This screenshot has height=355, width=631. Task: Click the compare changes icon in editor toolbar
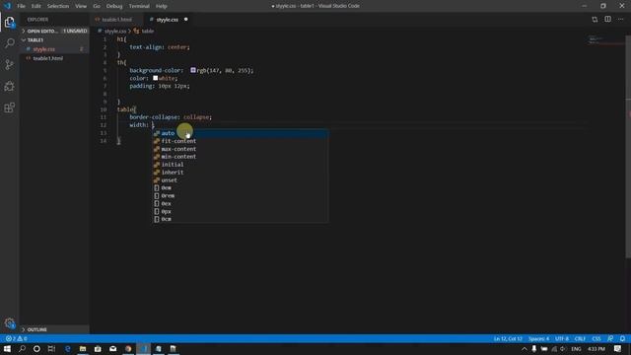point(595,20)
